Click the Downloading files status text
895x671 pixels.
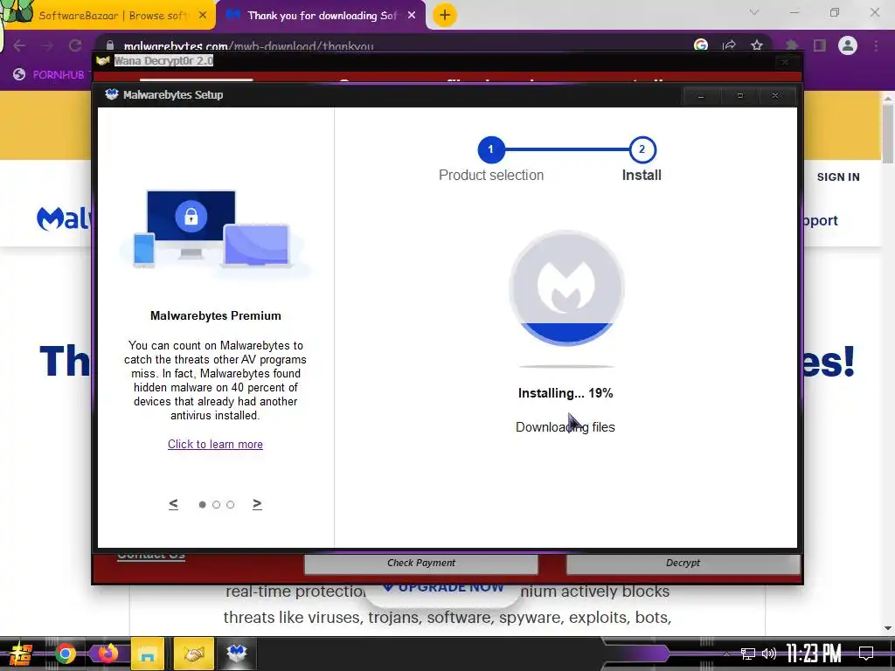click(565, 426)
